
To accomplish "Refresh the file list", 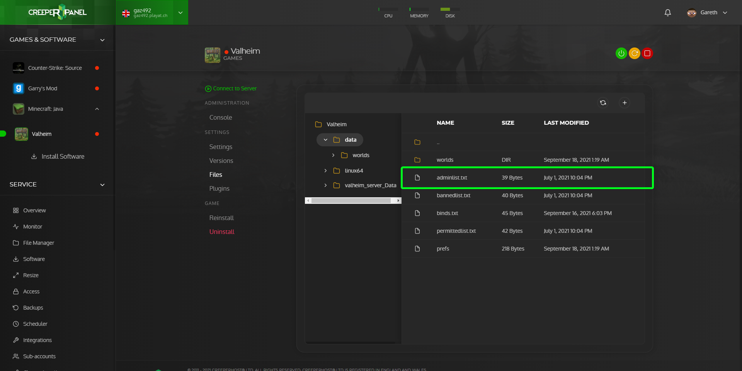I will click(x=603, y=103).
